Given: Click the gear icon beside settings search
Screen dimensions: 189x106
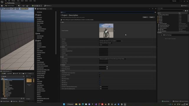Looking at the screenshot, I should [155, 12].
